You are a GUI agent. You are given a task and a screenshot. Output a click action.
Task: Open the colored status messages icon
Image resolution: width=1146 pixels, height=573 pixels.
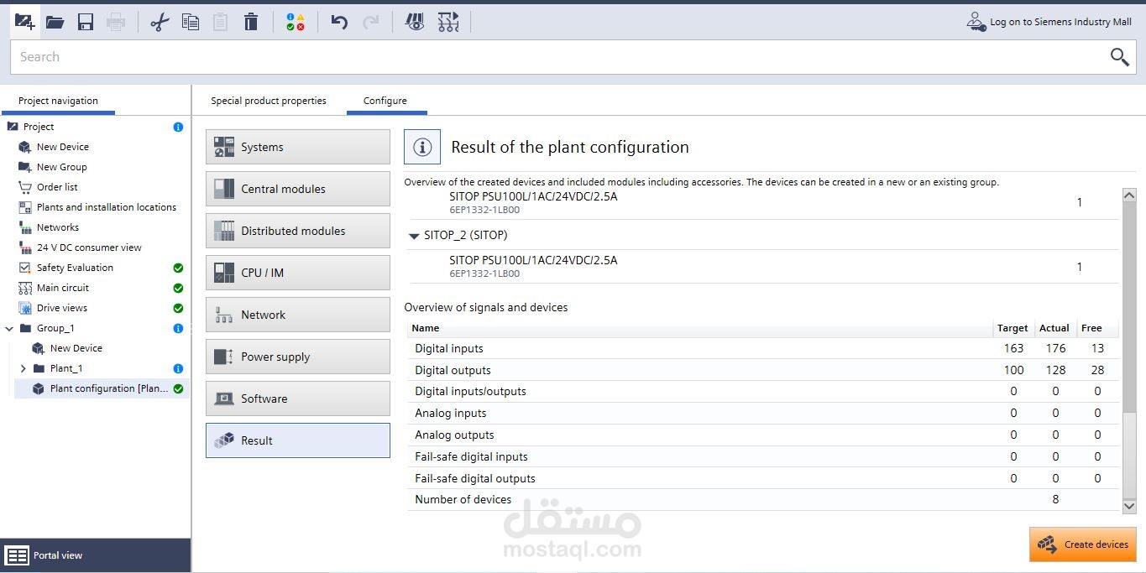(295, 23)
